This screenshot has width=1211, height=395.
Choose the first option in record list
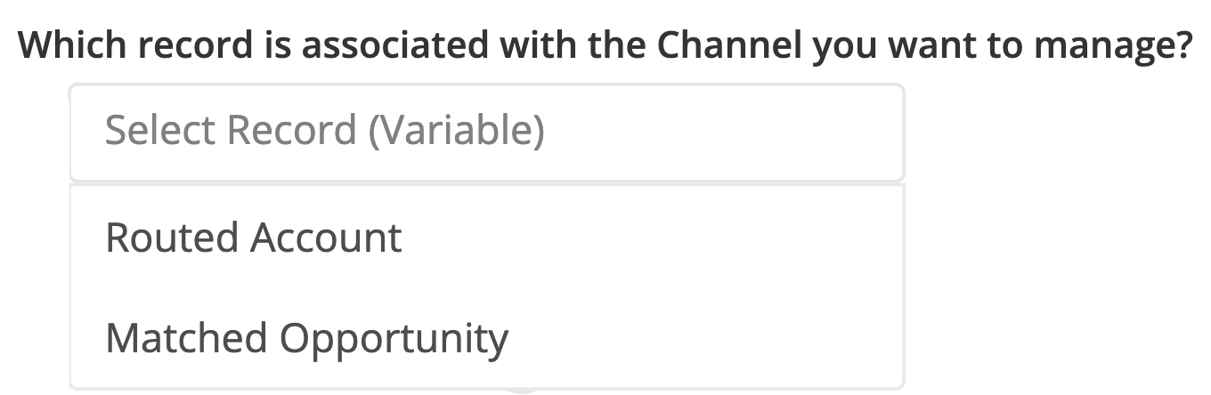point(254,238)
